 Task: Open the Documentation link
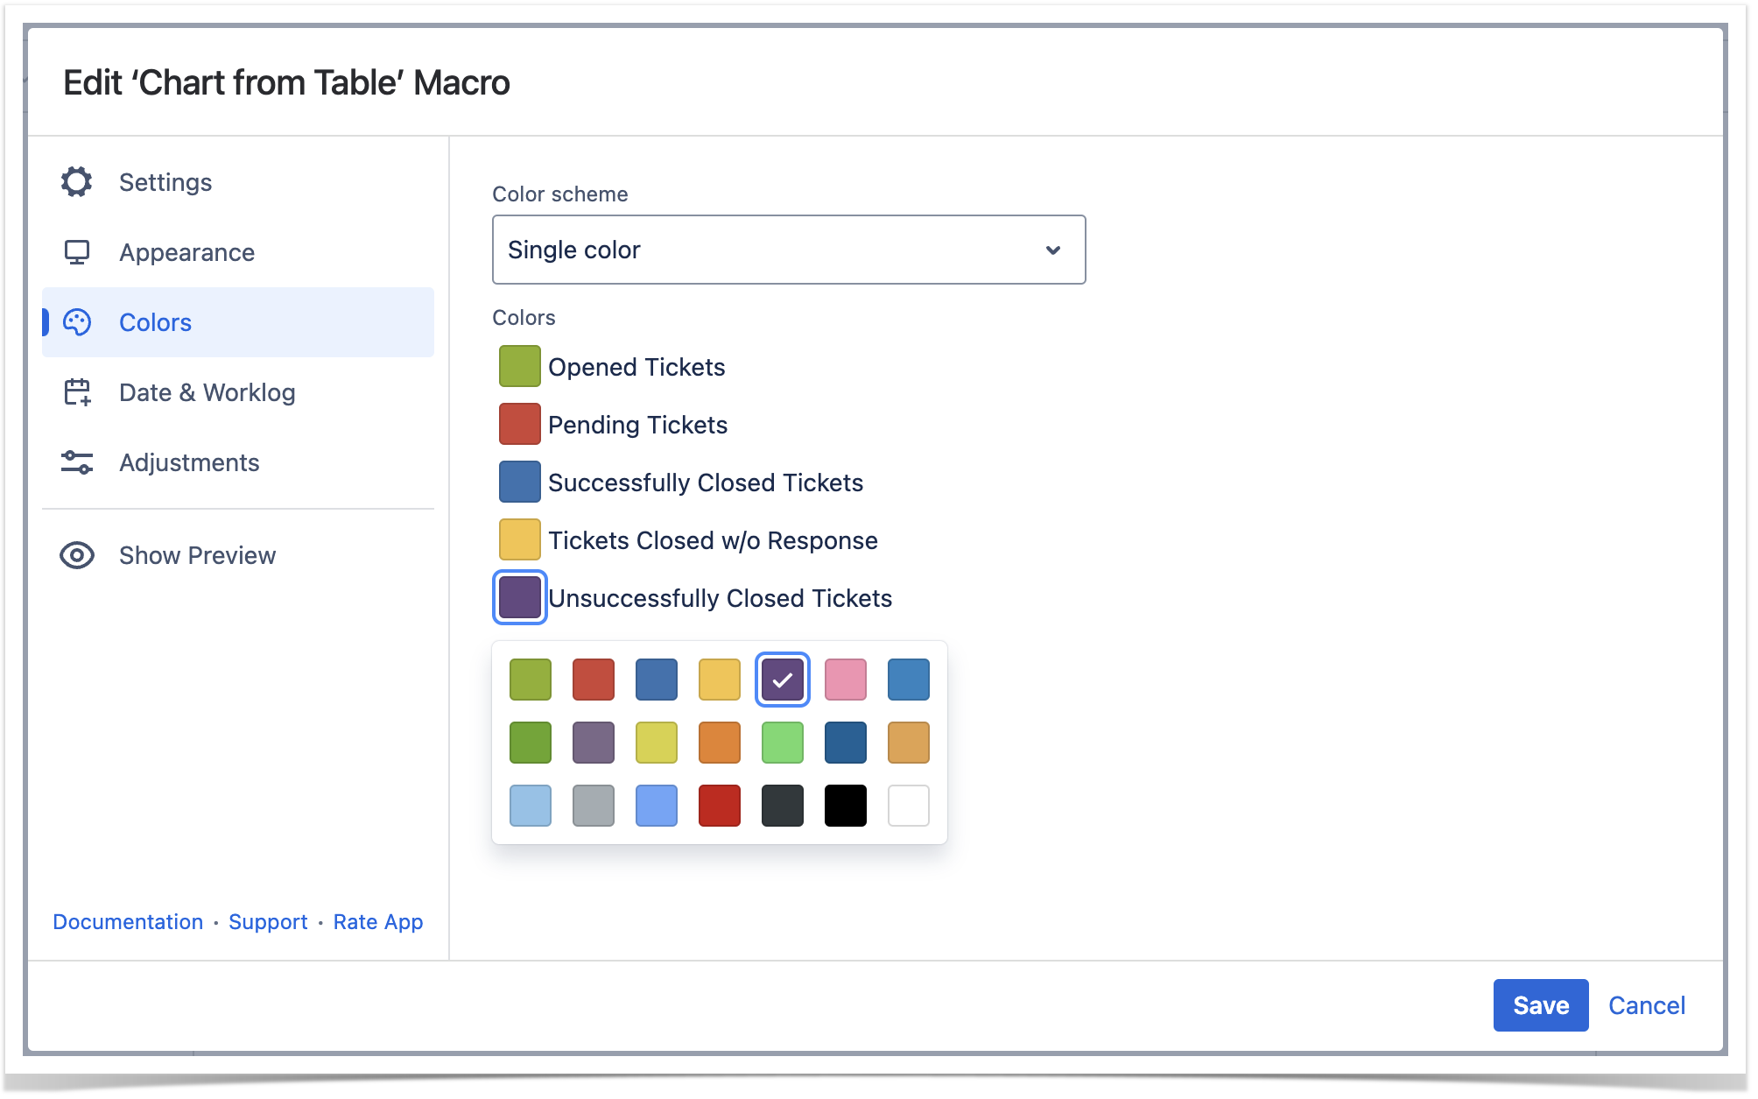point(128,922)
